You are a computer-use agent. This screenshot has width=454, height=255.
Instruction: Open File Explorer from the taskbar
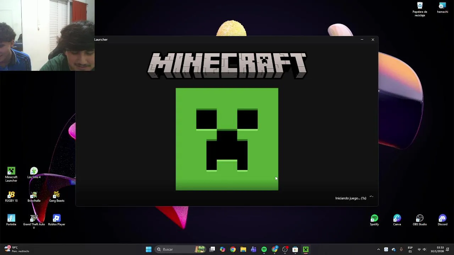click(x=243, y=249)
